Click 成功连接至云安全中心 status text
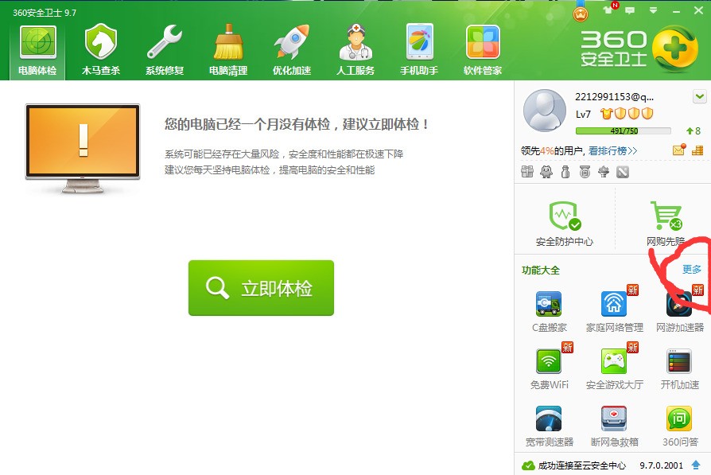 point(581,465)
